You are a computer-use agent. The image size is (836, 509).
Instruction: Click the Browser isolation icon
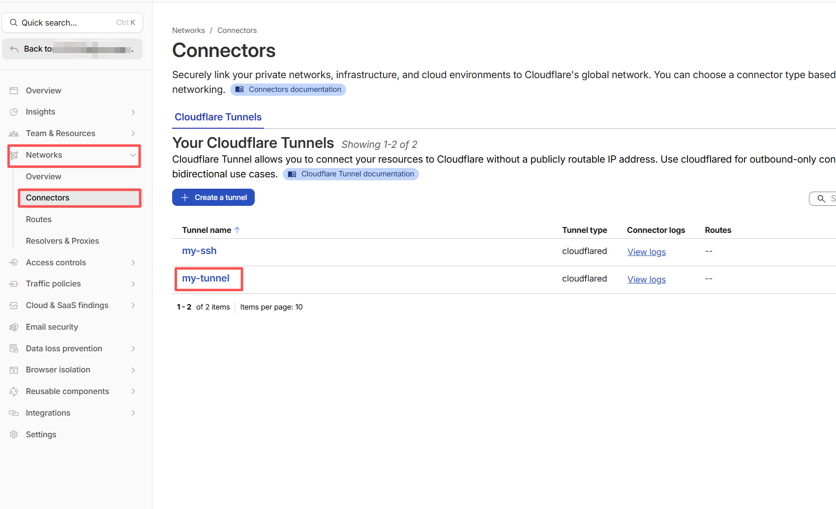pyautogui.click(x=14, y=370)
